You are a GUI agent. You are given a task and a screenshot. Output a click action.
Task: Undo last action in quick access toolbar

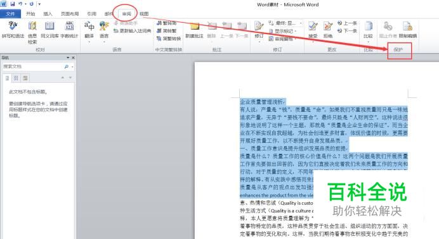20,4
